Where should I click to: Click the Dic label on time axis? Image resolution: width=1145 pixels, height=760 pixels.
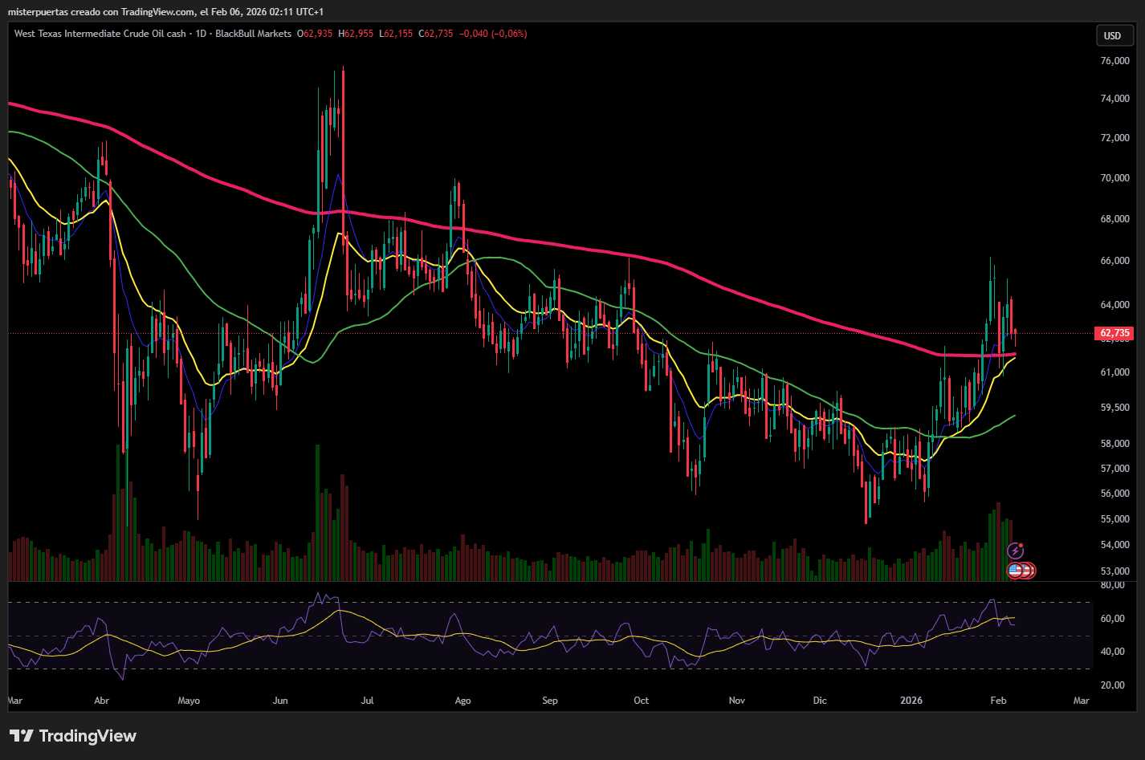coord(820,701)
